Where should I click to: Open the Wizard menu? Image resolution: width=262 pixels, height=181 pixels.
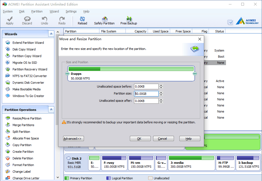point(54,11)
